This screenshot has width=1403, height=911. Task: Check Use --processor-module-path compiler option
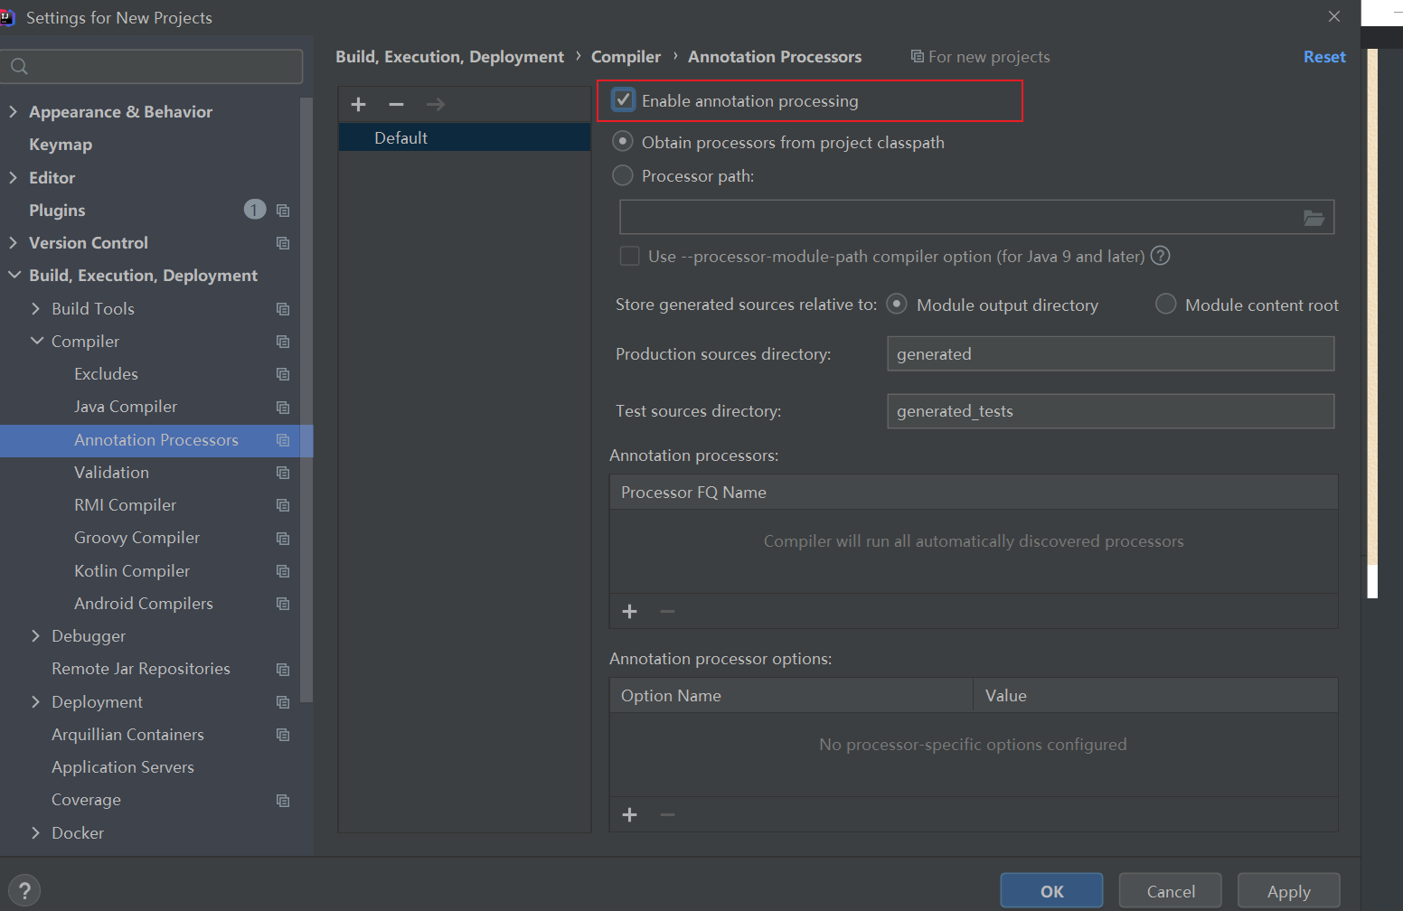click(x=630, y=256)
